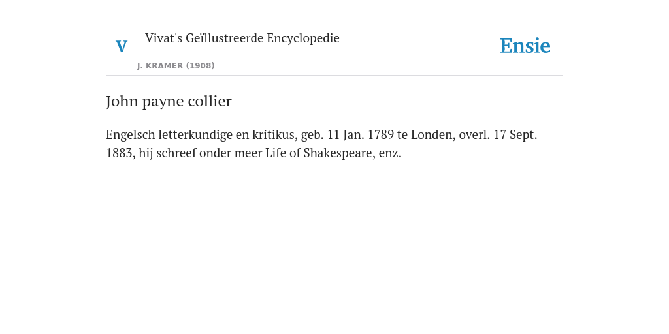This screenshot has width=669, height=334.
Task: Click the trailing enz. abbreviation
Action: pyautogui.click(x=391, y=153)
